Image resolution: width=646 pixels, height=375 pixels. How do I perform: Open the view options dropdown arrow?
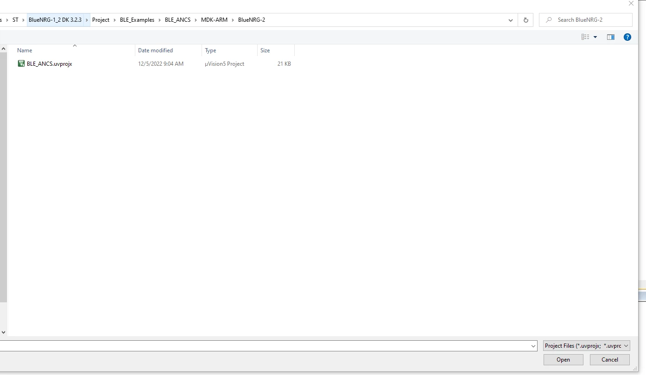pyautogui.click(x=595, y=37)
